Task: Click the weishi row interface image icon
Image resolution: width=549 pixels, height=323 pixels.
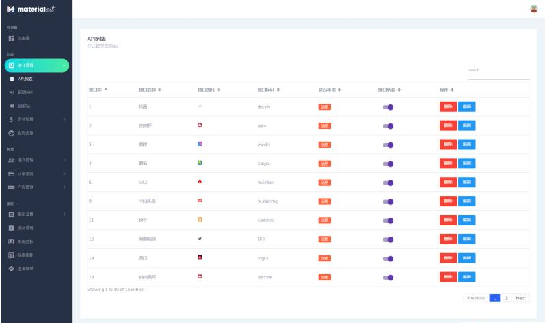Action: click(x=200, y=144)
